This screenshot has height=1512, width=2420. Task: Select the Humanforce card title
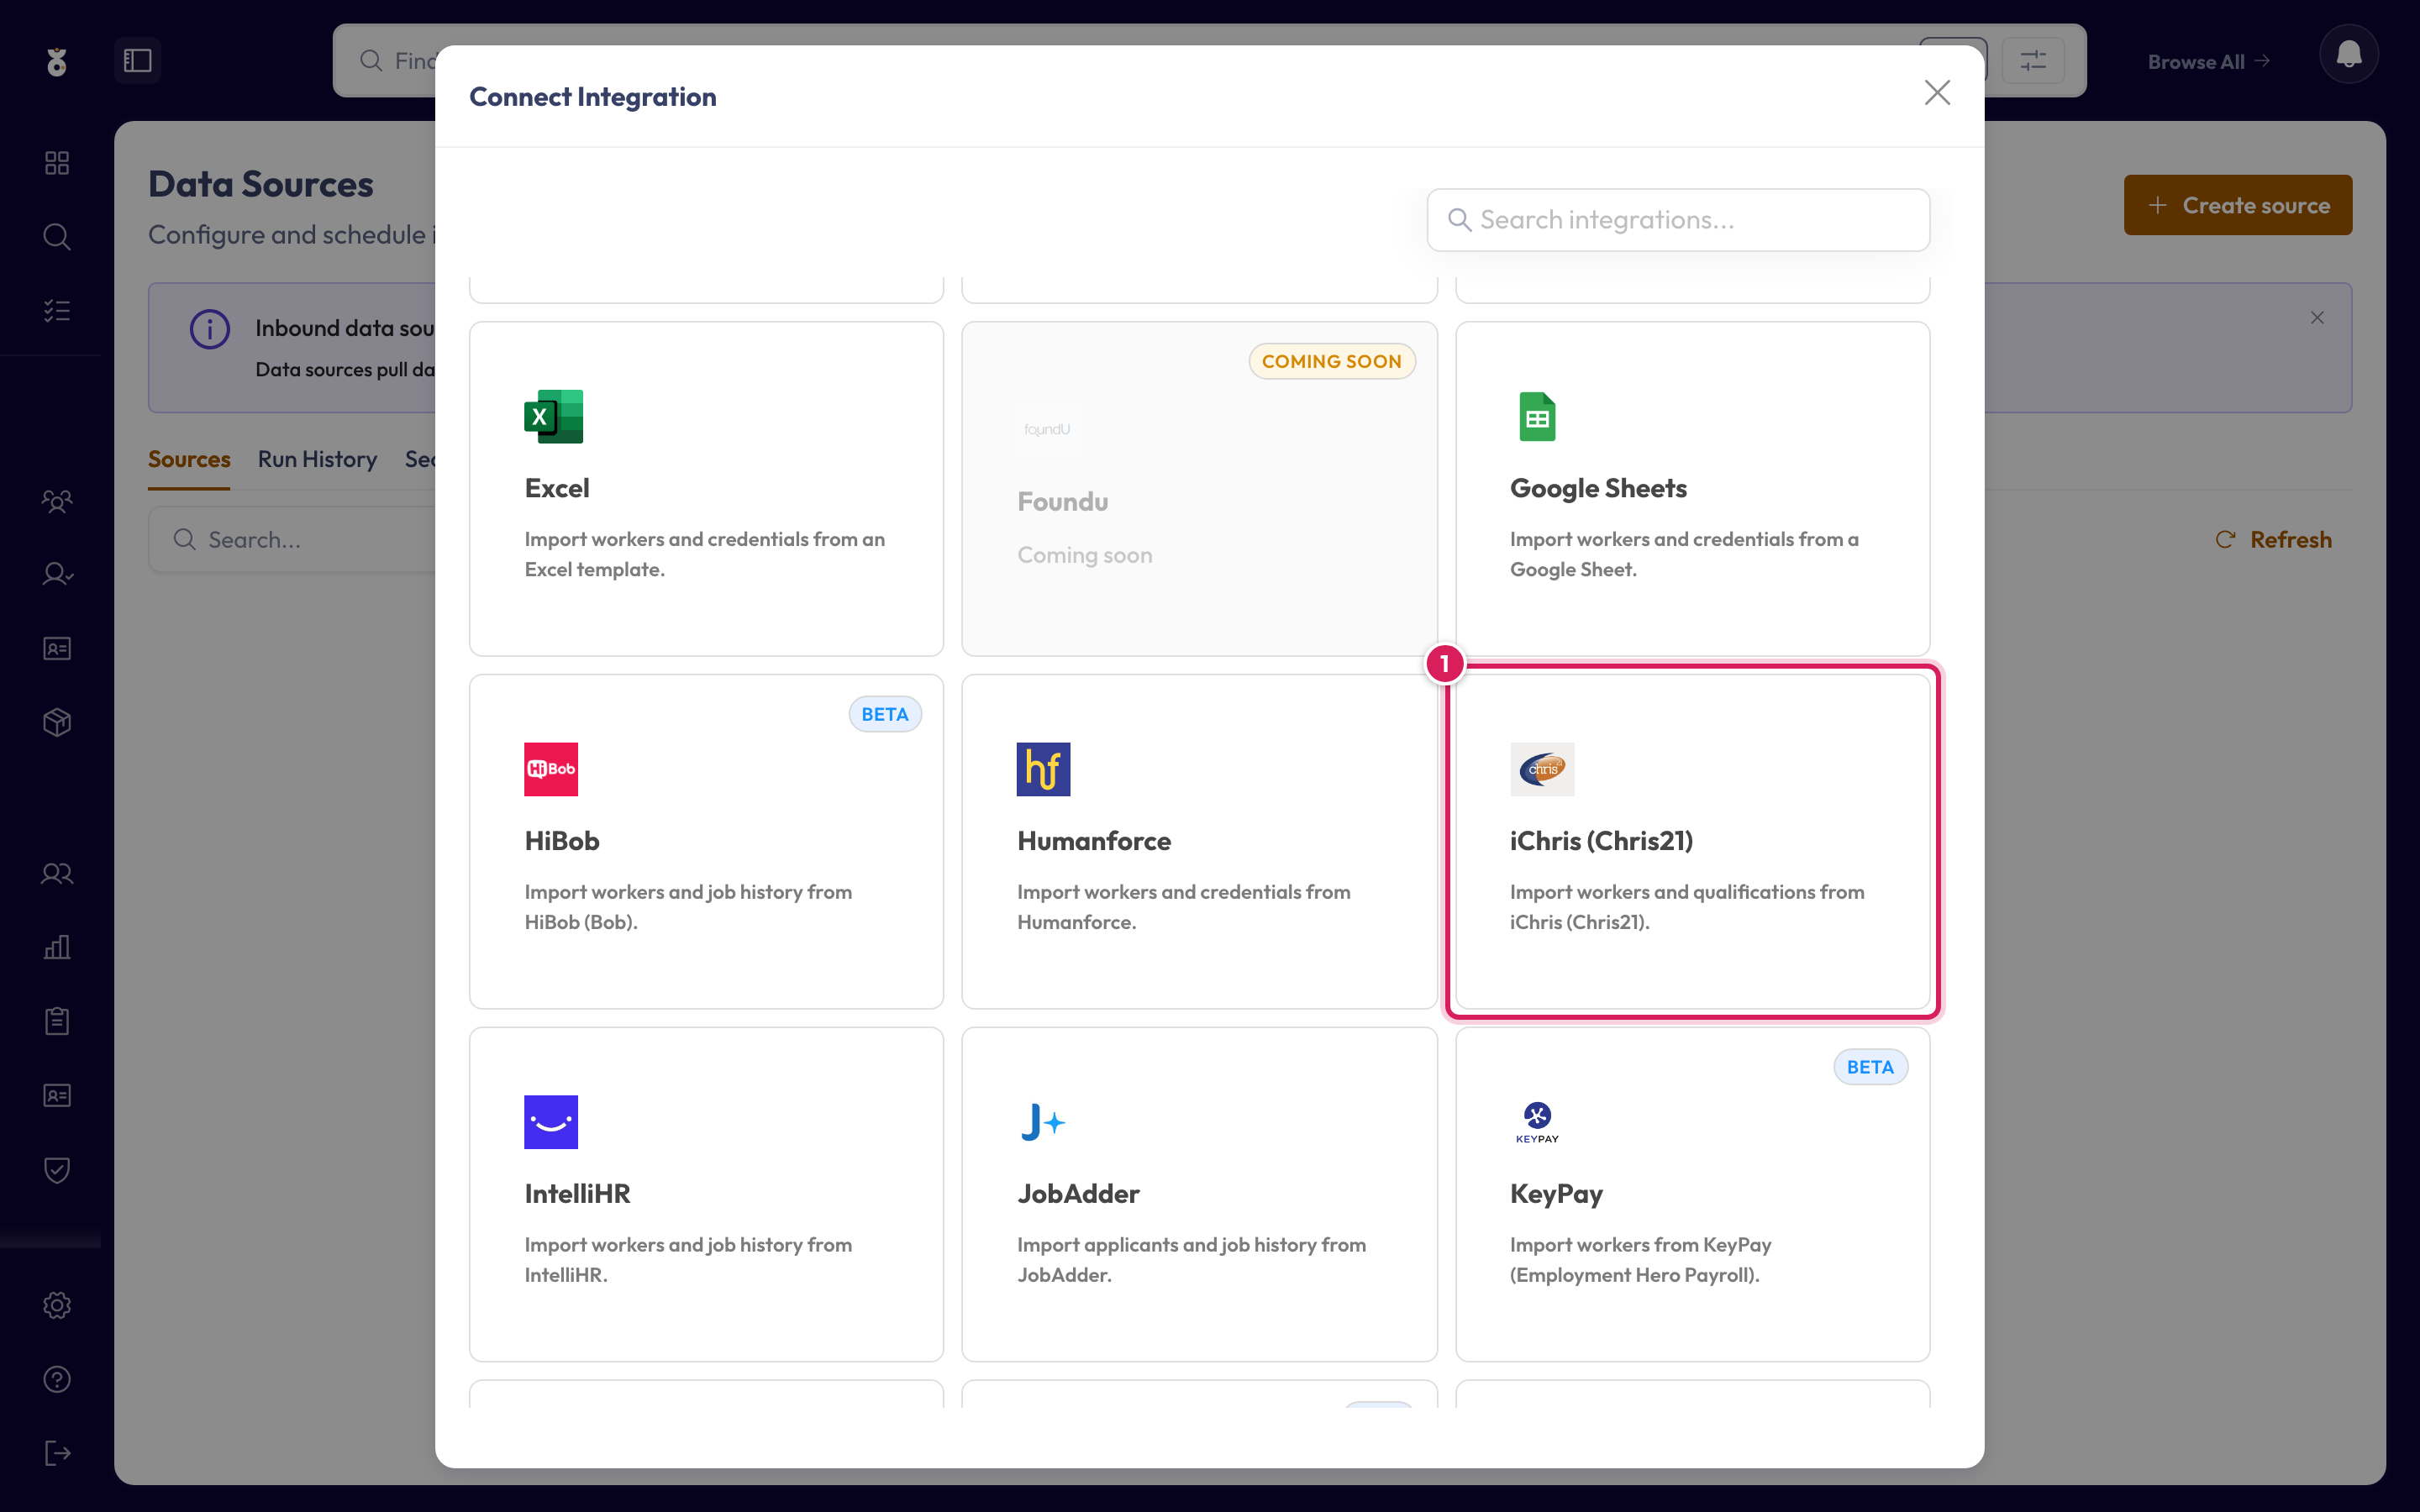1094,841
